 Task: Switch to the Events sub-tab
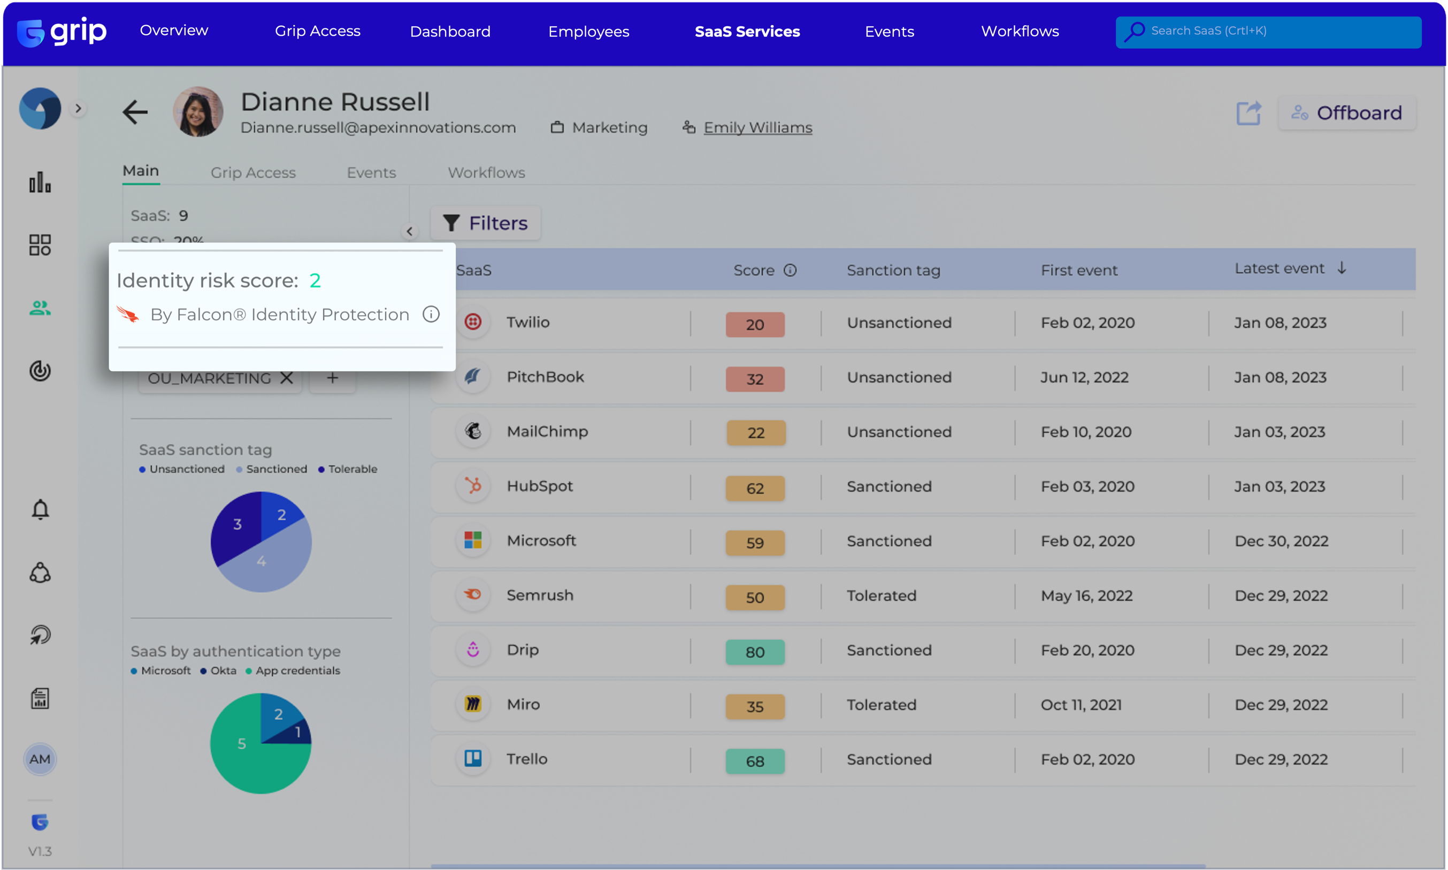pyautogui.click(x=372, y=172)
